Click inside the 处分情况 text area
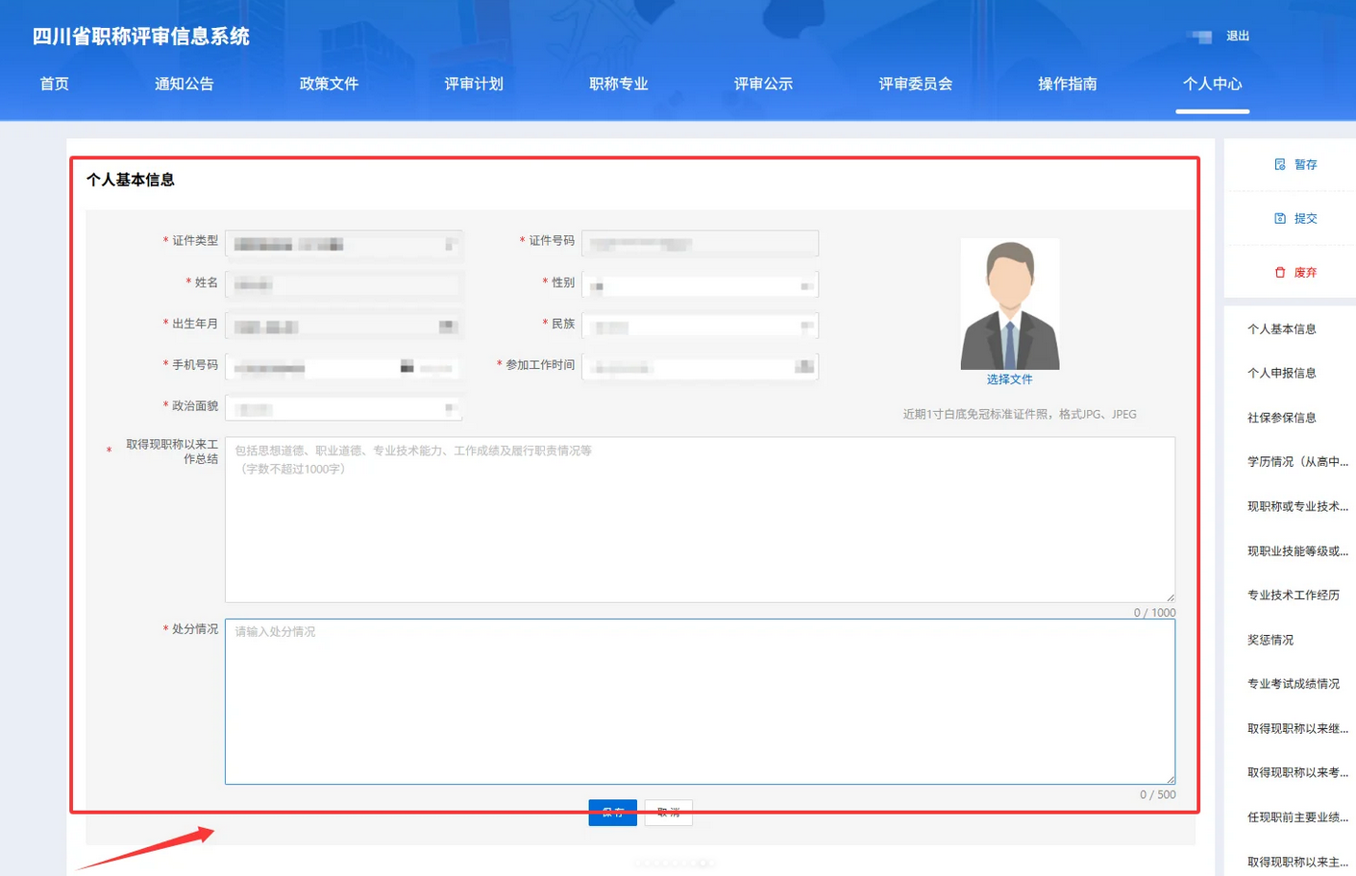The width and height of the screenshot is (1356, 876). point(699,701)
